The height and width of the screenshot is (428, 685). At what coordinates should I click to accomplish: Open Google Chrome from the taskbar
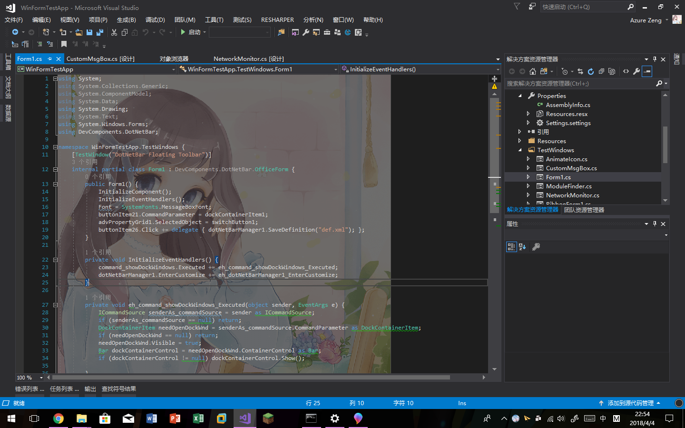(x=59, y=418)
